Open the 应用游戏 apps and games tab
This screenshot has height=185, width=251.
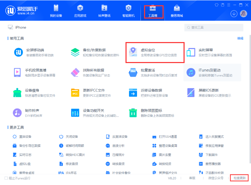[x=80, y=11]
